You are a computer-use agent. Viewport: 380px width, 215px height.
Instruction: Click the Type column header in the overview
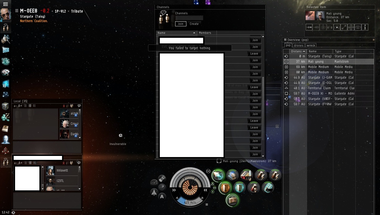click(x=344, y=51)
